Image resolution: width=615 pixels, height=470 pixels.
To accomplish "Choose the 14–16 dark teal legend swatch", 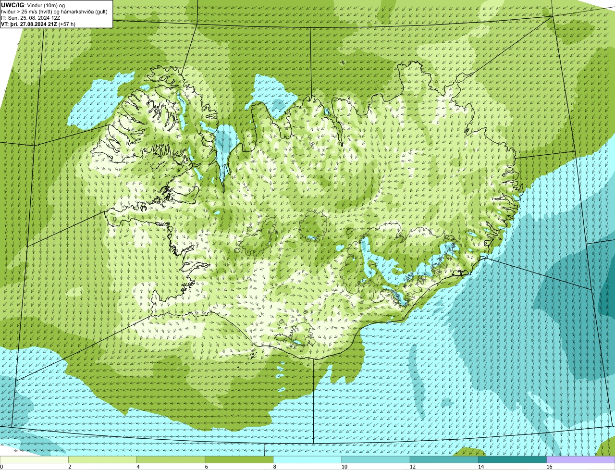I will click(513, 460).
